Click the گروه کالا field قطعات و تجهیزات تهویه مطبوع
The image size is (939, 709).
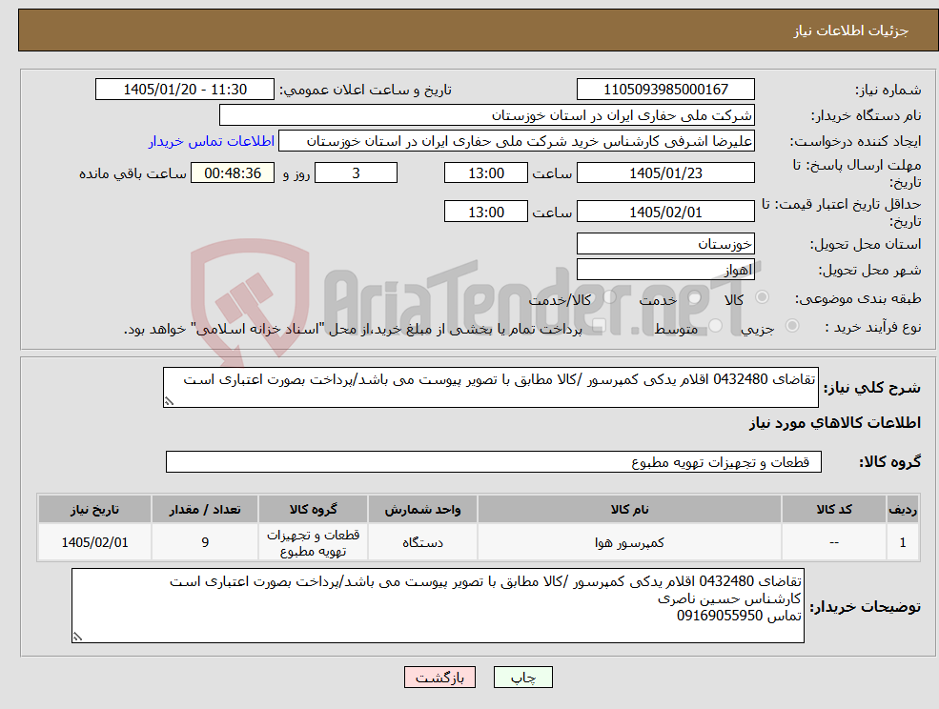(x=494, y=461)
